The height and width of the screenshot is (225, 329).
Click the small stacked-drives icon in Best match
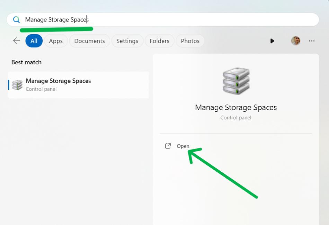[17, 85]
